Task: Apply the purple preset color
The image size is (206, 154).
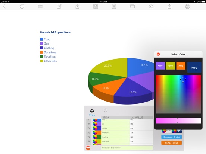Action: (x=160, y=66)
